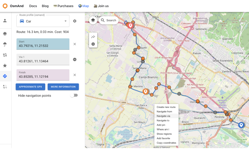Click the APPROXIMATE GPX button
249x149 pixels.
click(30, 87)
